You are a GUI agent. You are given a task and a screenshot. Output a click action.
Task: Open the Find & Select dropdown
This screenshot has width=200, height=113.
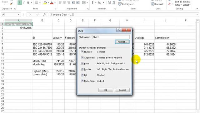187,3
